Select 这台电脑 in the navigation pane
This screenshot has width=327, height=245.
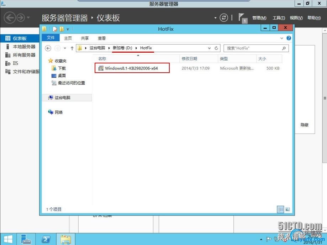click(x=67, y=98)
